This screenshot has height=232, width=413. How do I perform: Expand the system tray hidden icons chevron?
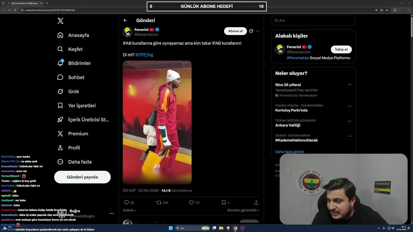click(x=379, y=228)
